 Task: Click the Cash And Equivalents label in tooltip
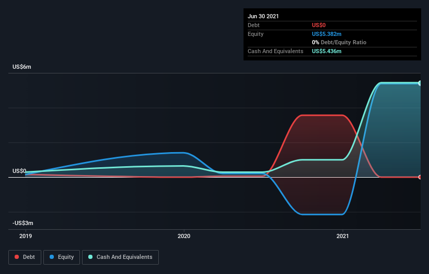coord(275,51)
